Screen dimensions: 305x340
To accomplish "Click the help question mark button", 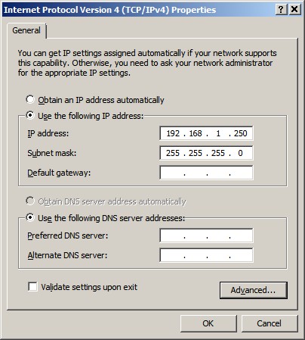I will [282, 10].
